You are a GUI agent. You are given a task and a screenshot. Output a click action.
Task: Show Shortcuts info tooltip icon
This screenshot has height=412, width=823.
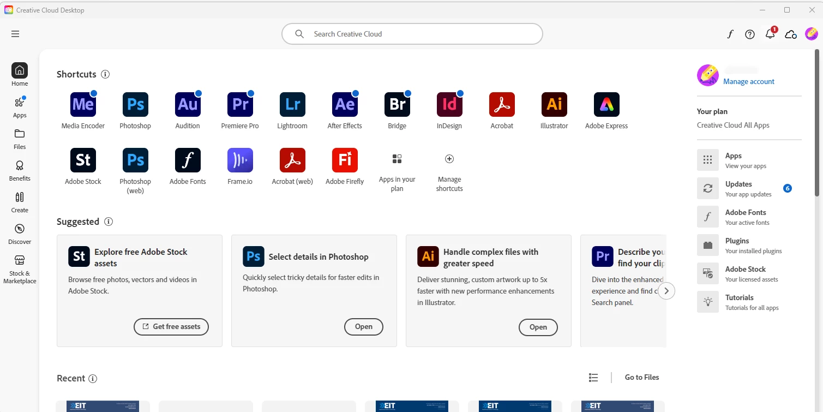[105, 74]
